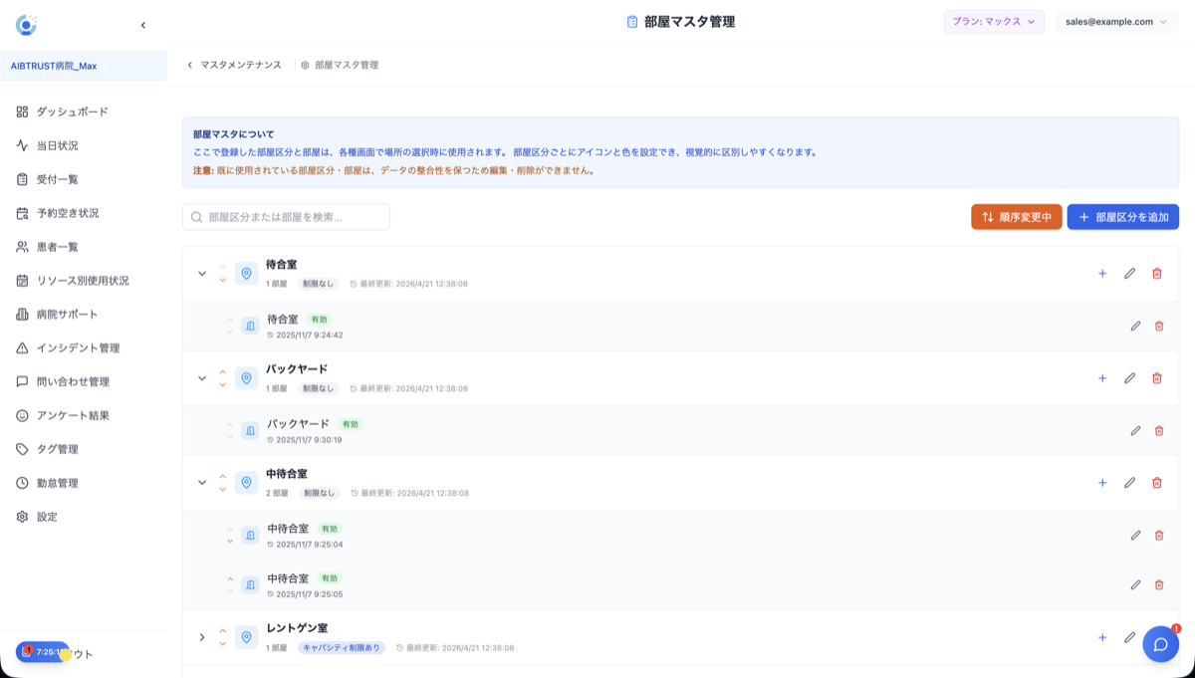Select 患者一覧 from the sidebar
Image resolution: width=1195 pixels, height=678 pixels.
coord(60,246)
